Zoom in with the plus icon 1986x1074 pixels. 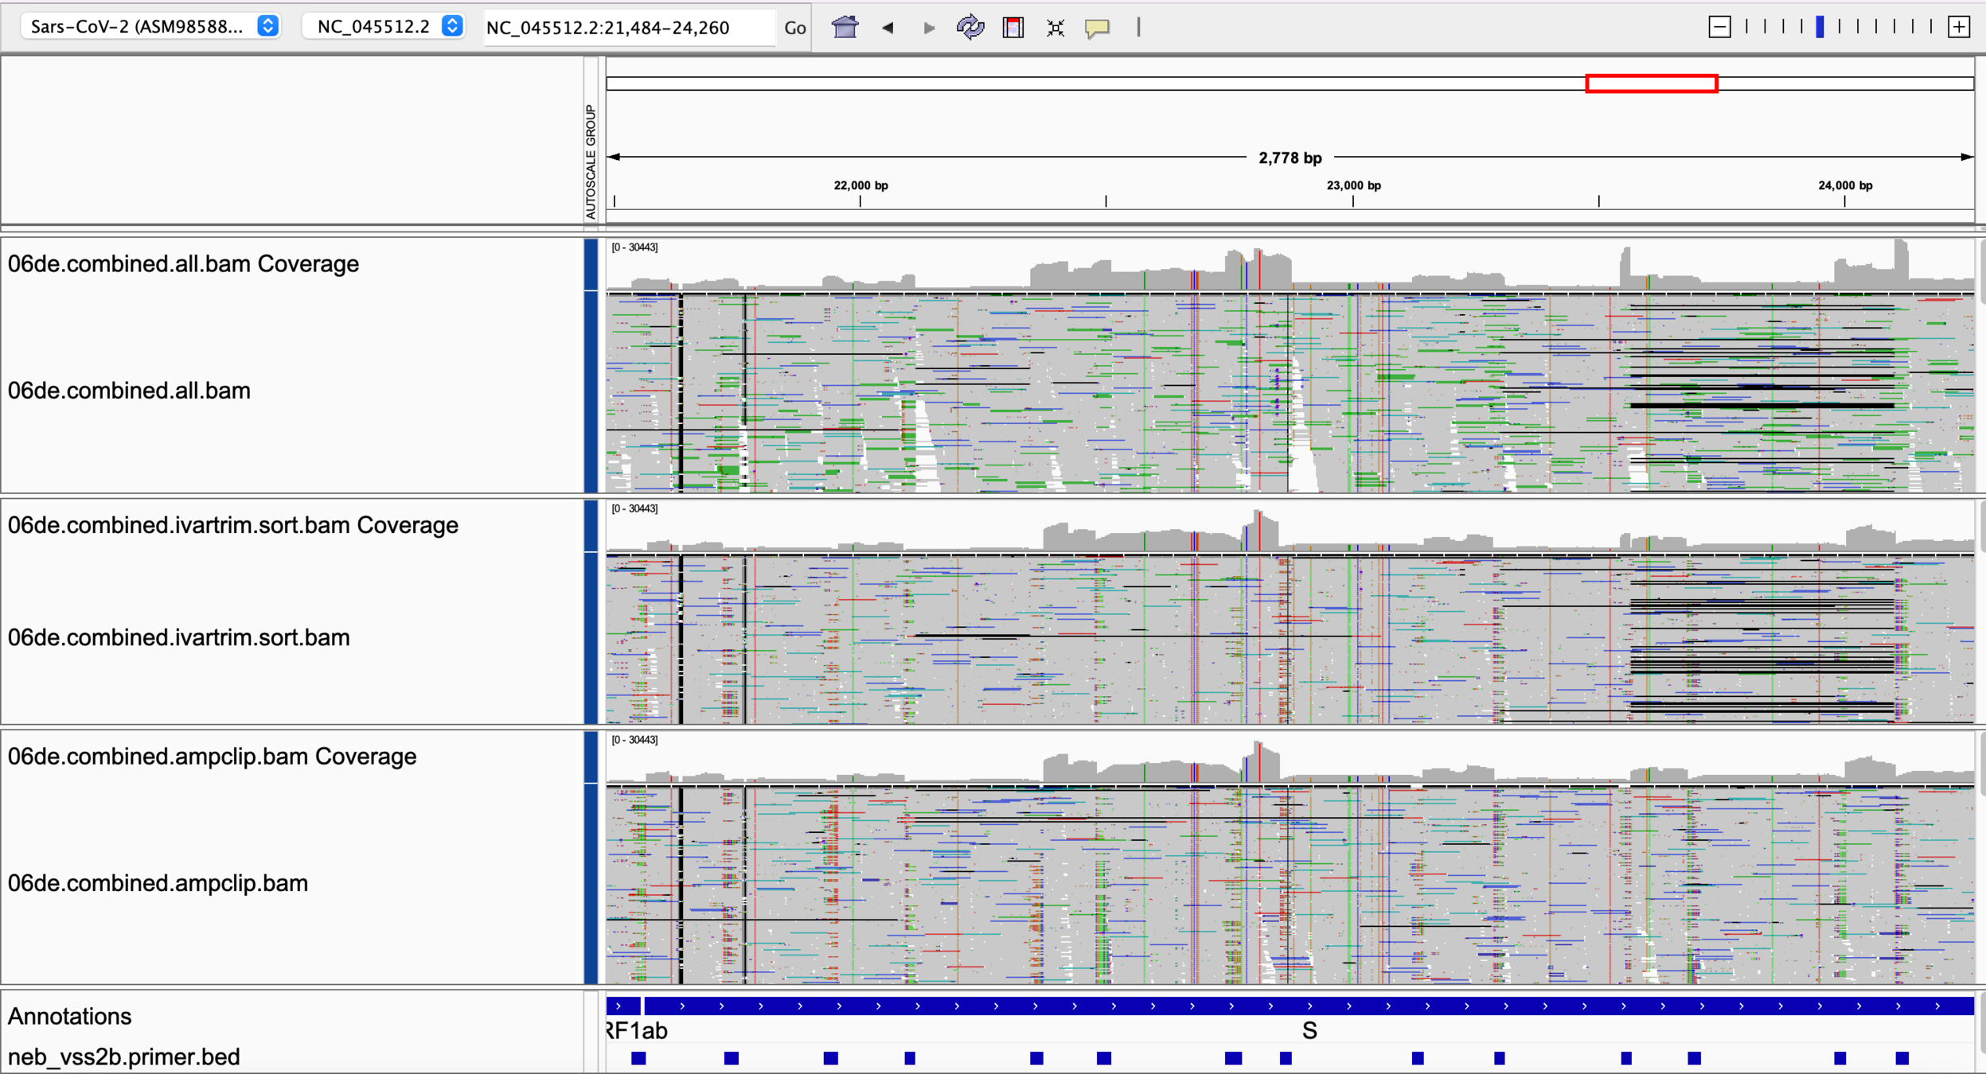1959,27
